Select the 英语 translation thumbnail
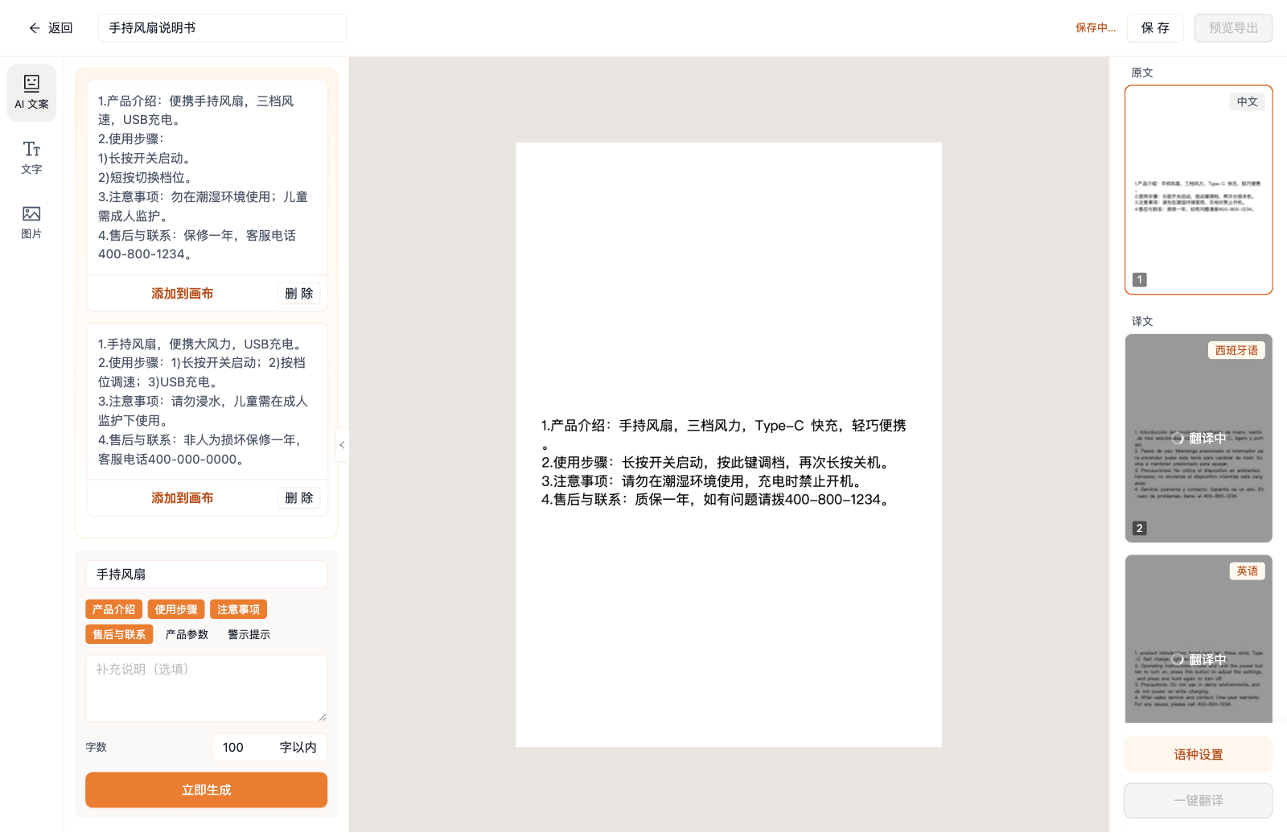The height and width of the screenshot is (833, 1287). point(1199,639)
